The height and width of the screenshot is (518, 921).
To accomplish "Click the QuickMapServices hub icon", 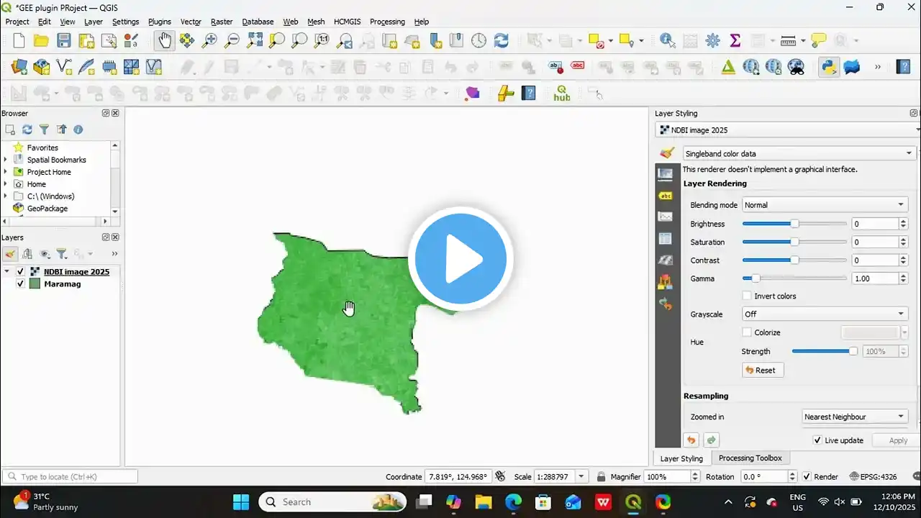I will click(x=561, y=93).
